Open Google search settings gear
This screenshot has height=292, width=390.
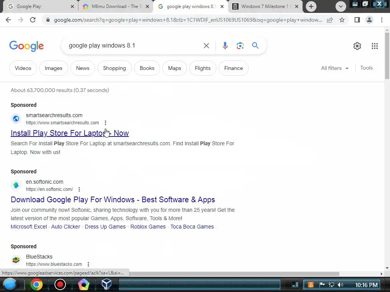357,46
